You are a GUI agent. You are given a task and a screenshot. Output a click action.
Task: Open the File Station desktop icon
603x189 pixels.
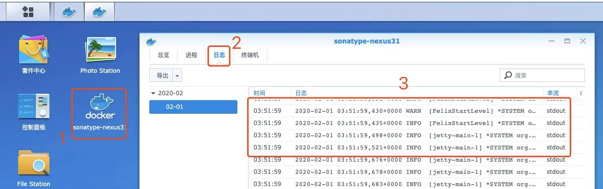34,169
